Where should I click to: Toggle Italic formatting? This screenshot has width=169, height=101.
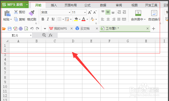pos(48,19)
